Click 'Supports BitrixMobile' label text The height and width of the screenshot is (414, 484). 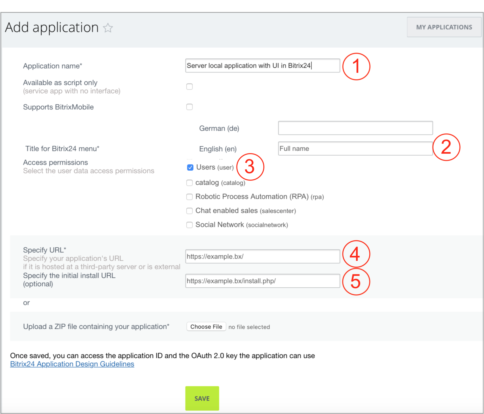point(58,107)
